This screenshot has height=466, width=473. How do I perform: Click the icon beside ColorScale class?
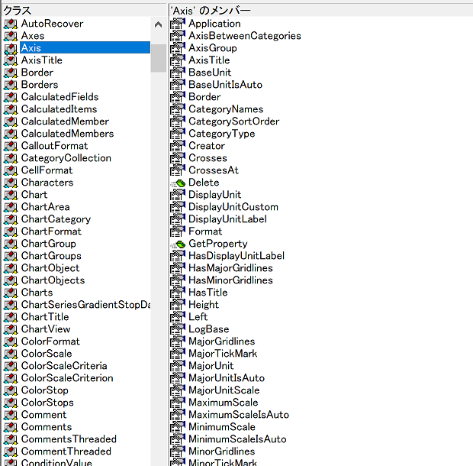point(11,354)
